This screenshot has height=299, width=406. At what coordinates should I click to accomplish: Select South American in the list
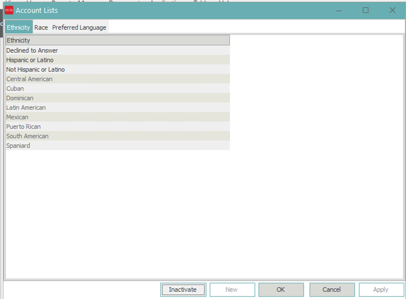coord(28,136)
